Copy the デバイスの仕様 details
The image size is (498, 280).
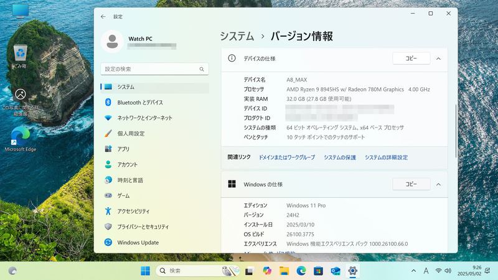tap(411, 58)
